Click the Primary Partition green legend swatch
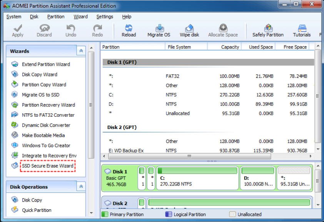 click(x=105, y=214)
